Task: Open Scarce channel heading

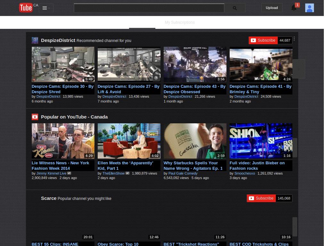Action: [49, 198]
